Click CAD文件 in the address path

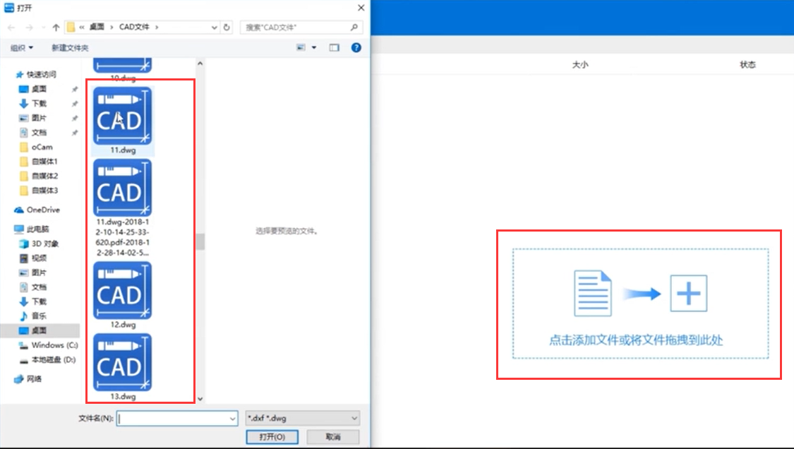pyautogui.click(x=134, y=28)
